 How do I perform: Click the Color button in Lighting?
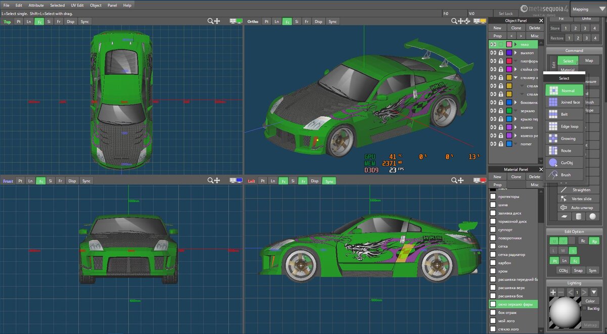[x=590, y=301]
